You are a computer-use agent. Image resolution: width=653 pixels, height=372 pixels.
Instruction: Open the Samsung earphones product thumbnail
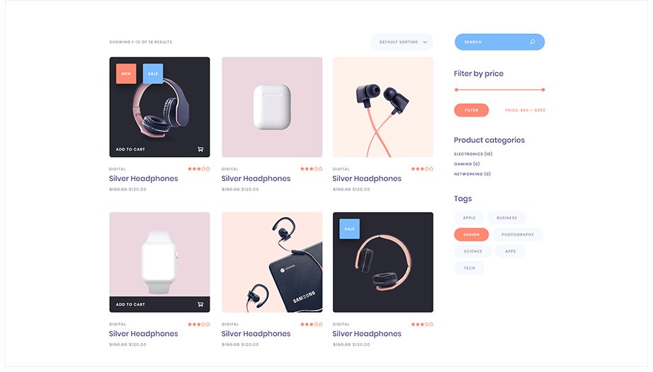(x=272, y=262)
